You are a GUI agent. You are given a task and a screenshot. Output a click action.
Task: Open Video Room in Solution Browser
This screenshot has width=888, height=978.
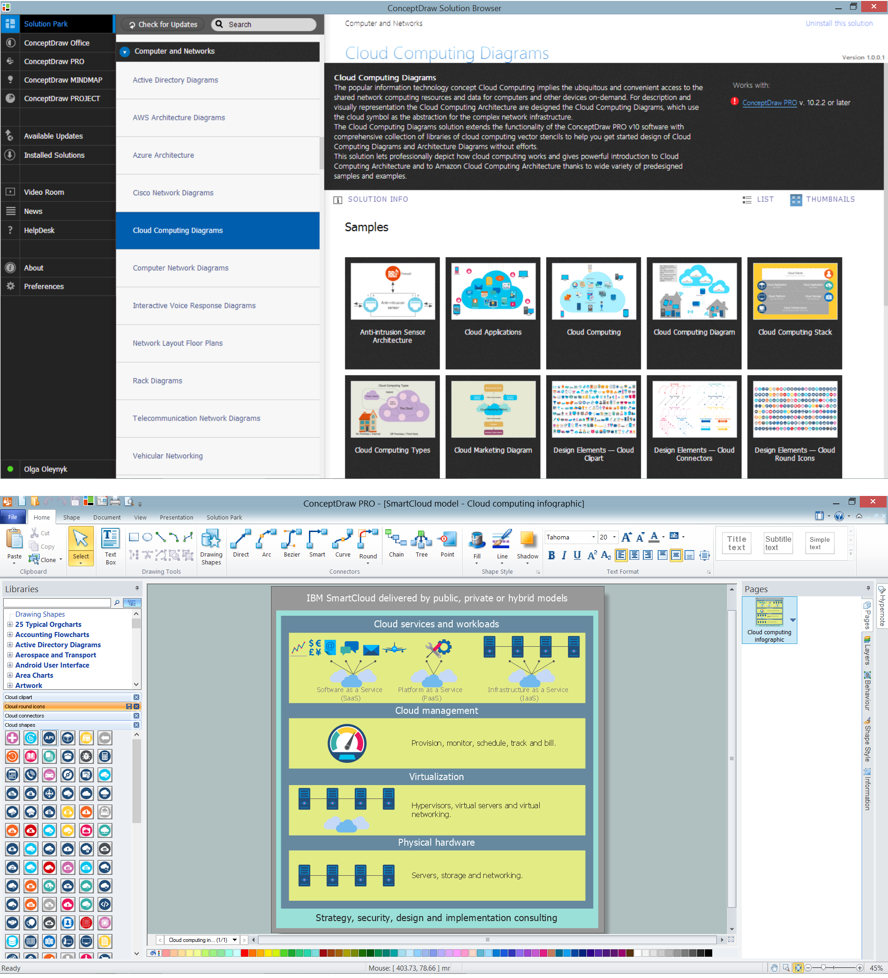click(x=43, y=192)
